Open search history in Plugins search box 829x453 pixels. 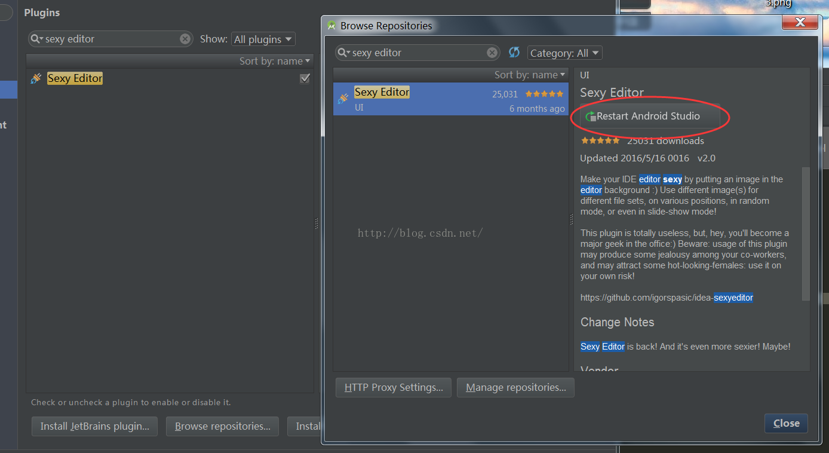click(x=37, y=39)
